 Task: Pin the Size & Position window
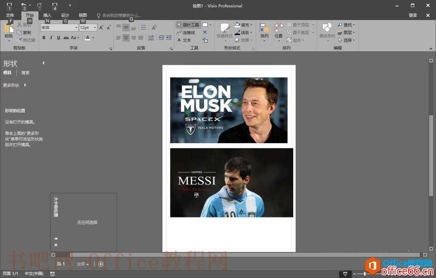(x=56, y=238)
